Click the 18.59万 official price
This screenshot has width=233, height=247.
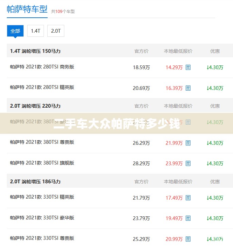(x=141, y=67)
